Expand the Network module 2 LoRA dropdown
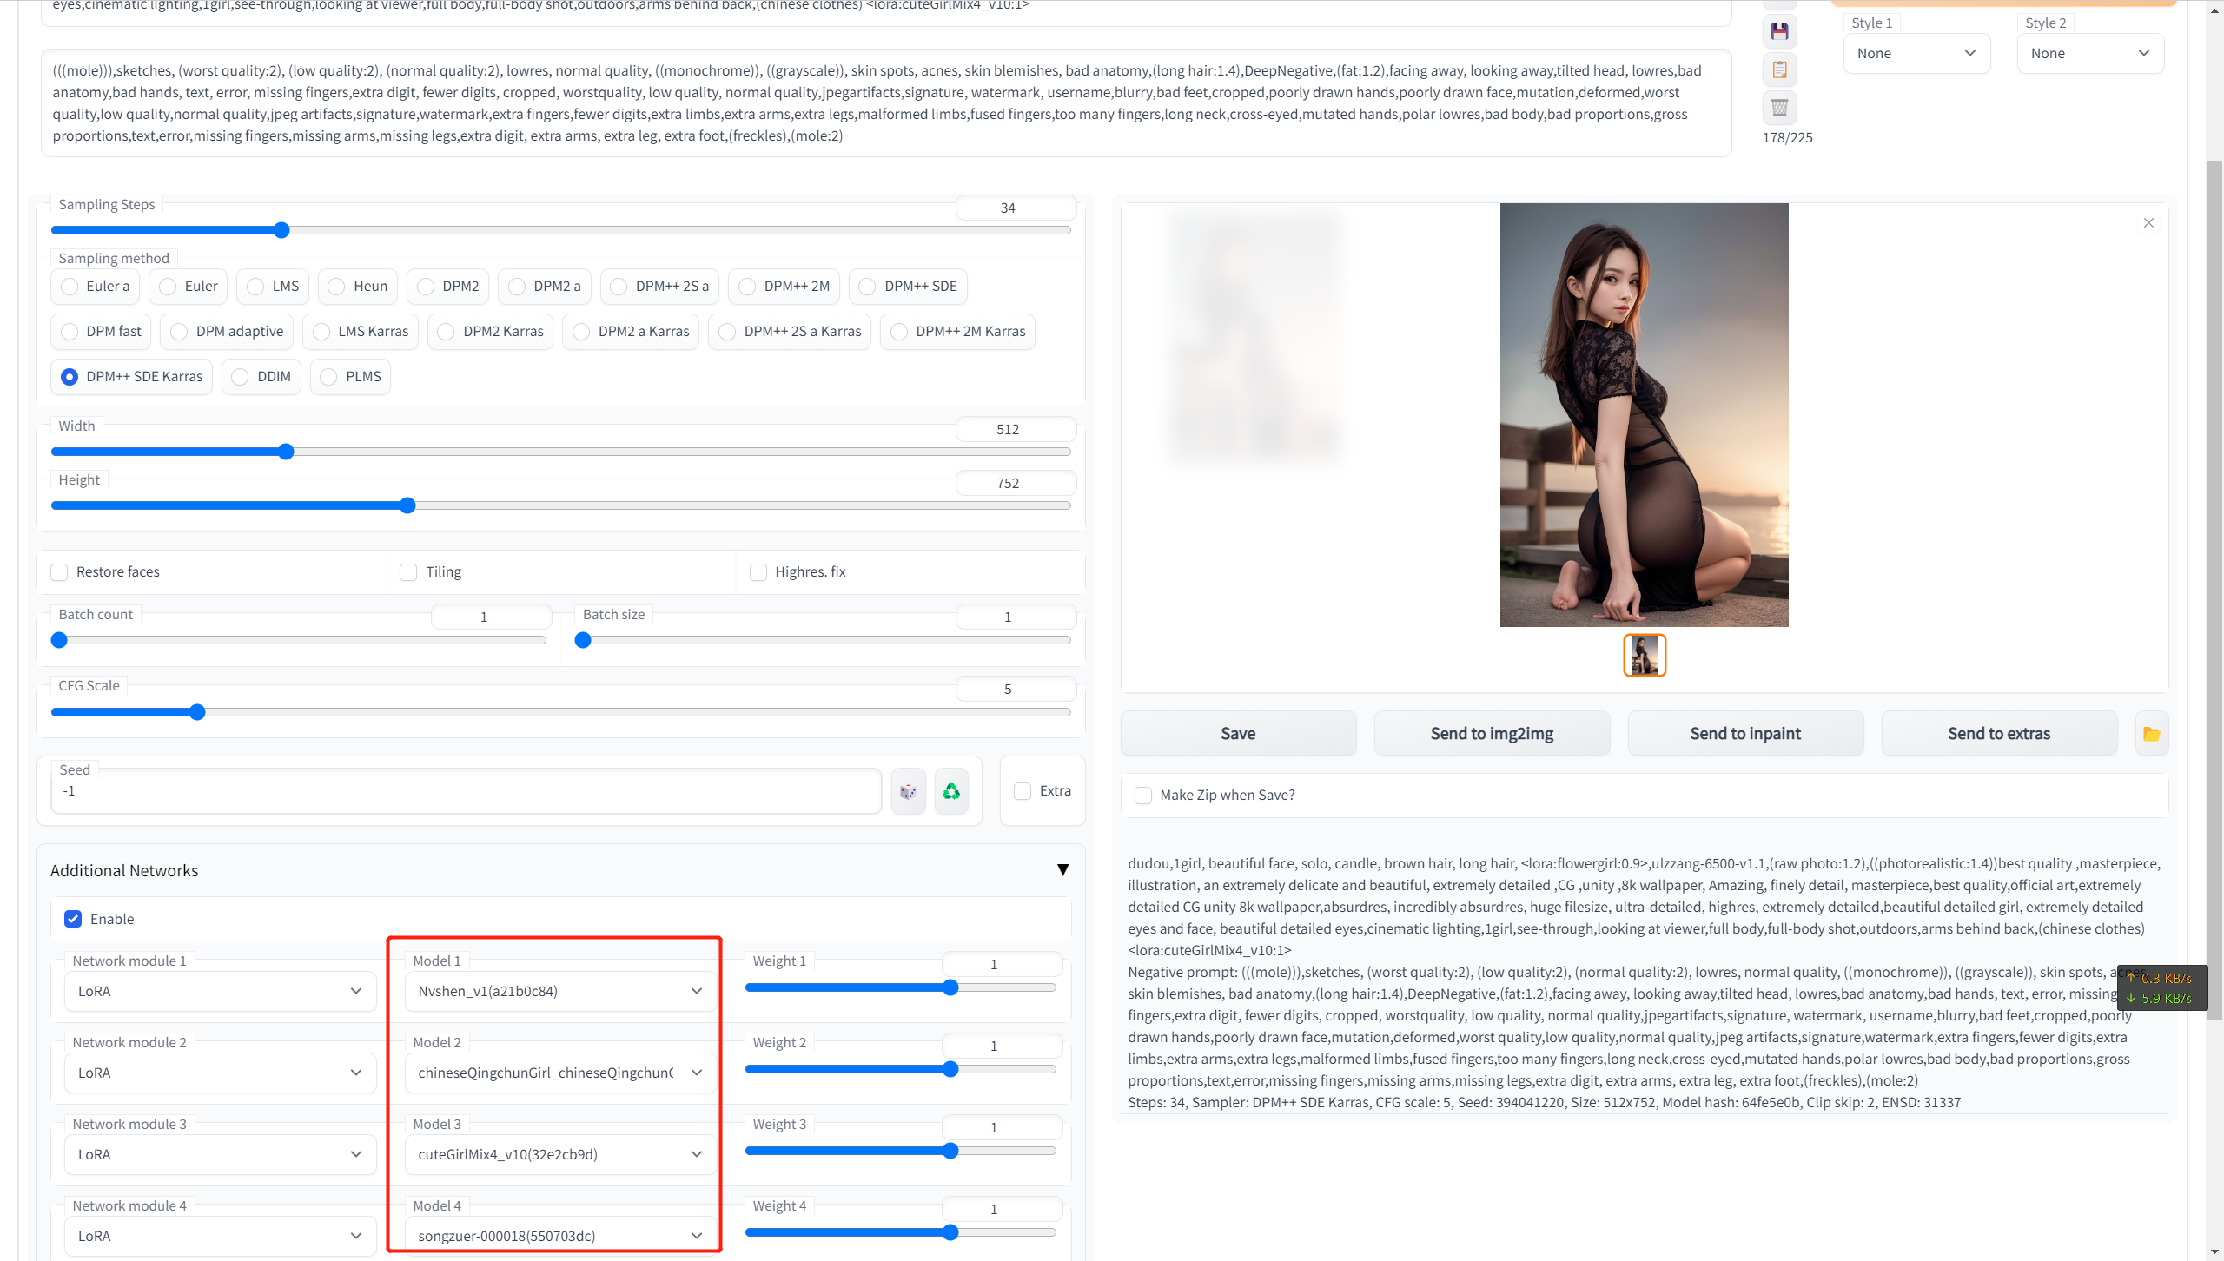This screenshot has width=2224, height=1261. click(x=220, y=1073)
